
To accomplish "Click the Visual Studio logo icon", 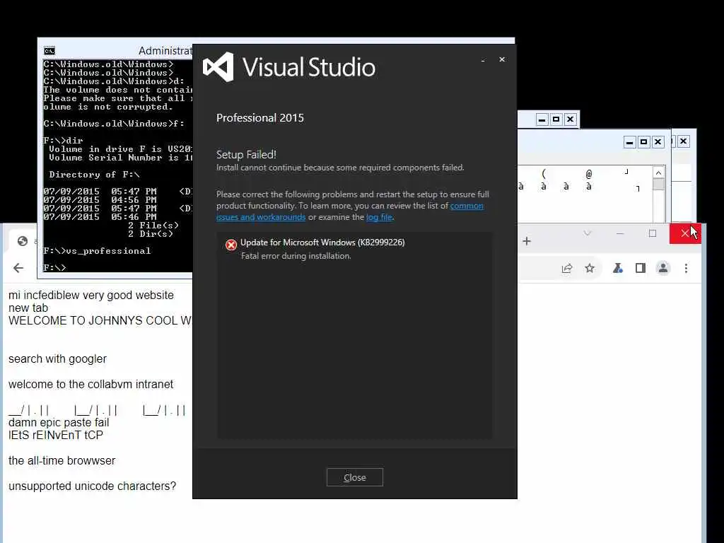I will (218, 67).
